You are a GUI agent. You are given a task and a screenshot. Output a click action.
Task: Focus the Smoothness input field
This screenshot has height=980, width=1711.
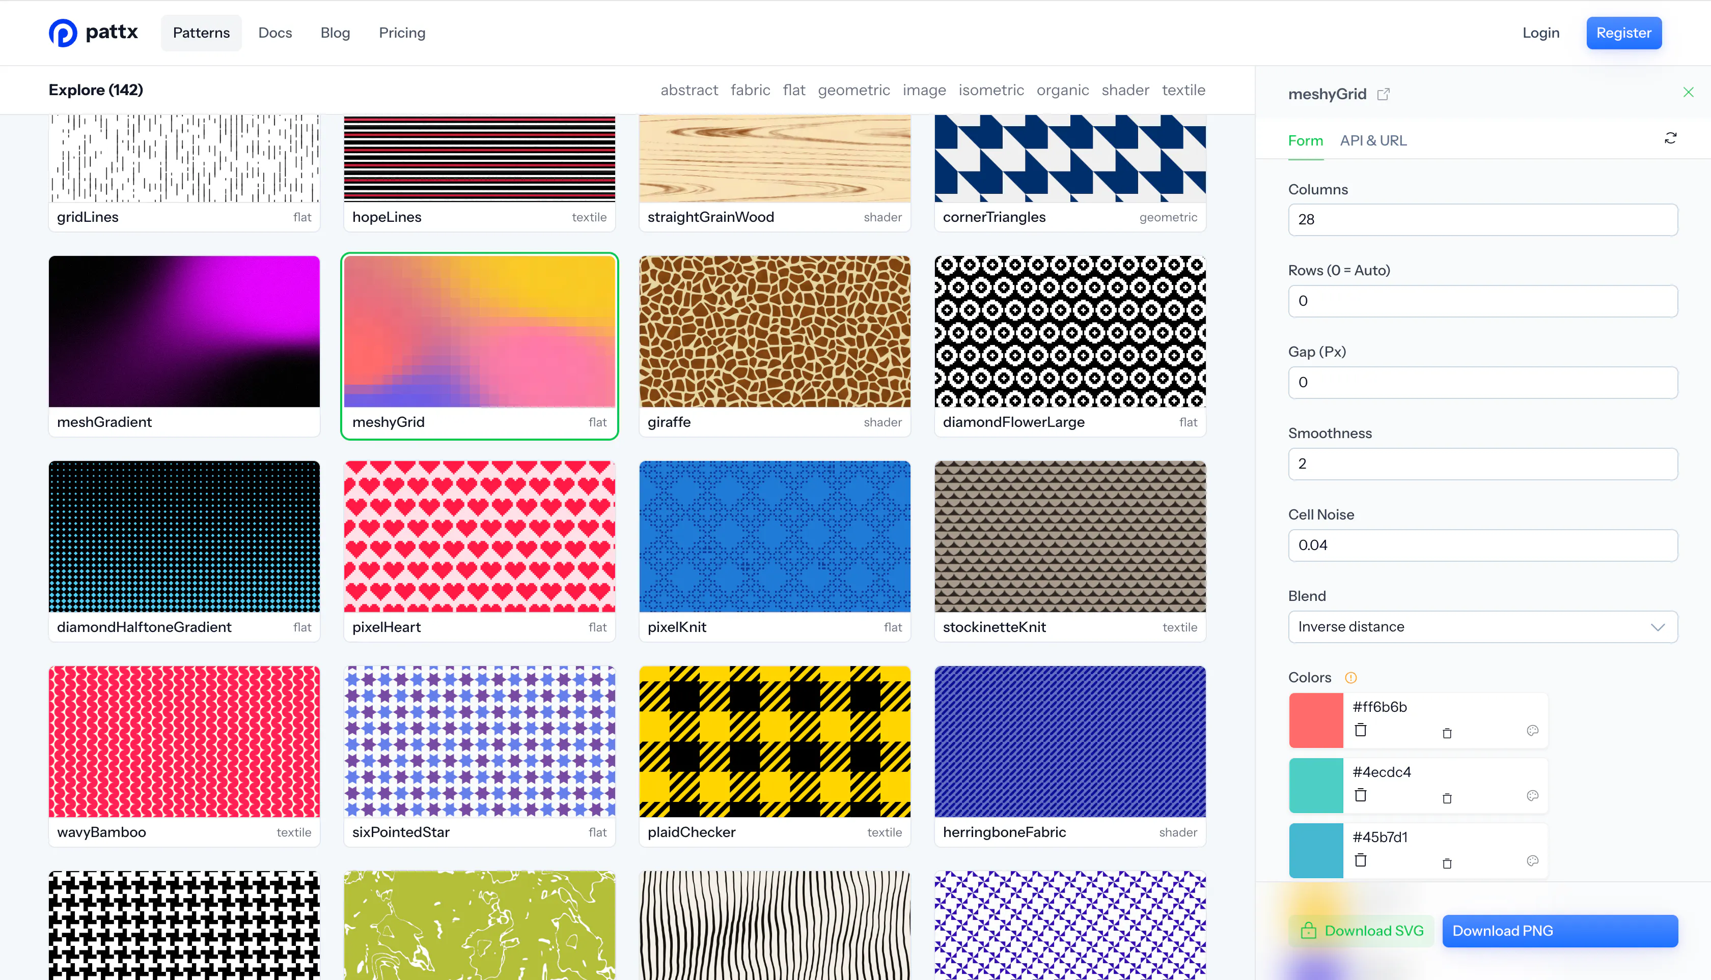pyautogui.click(x=1483, y=464)
